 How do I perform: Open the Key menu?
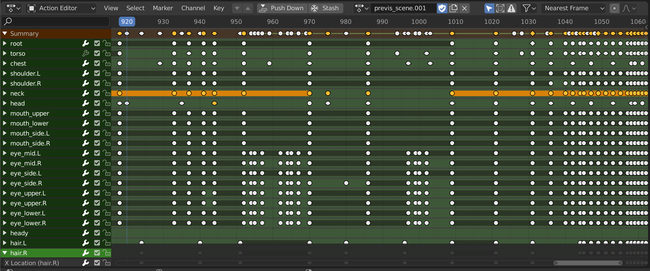click(219, 8)
